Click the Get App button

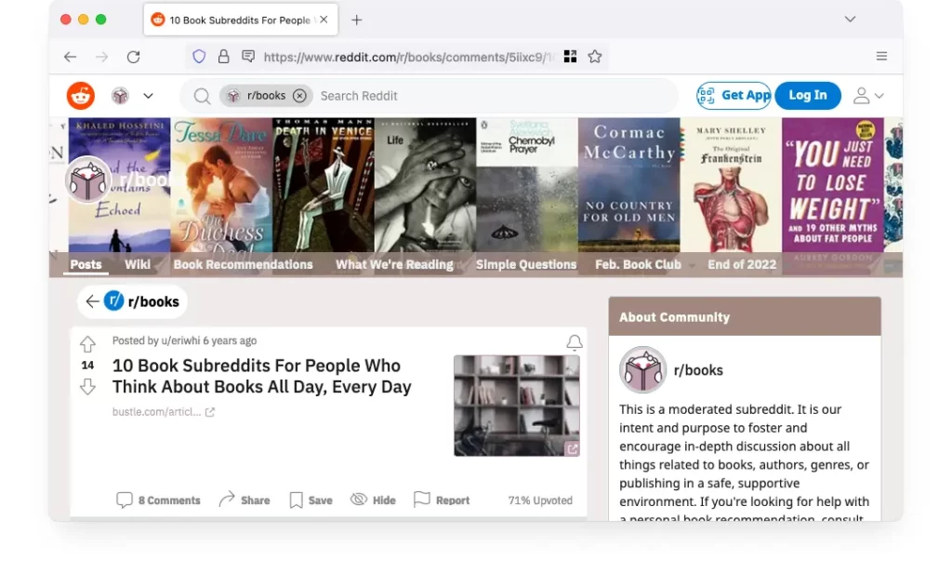734,95
